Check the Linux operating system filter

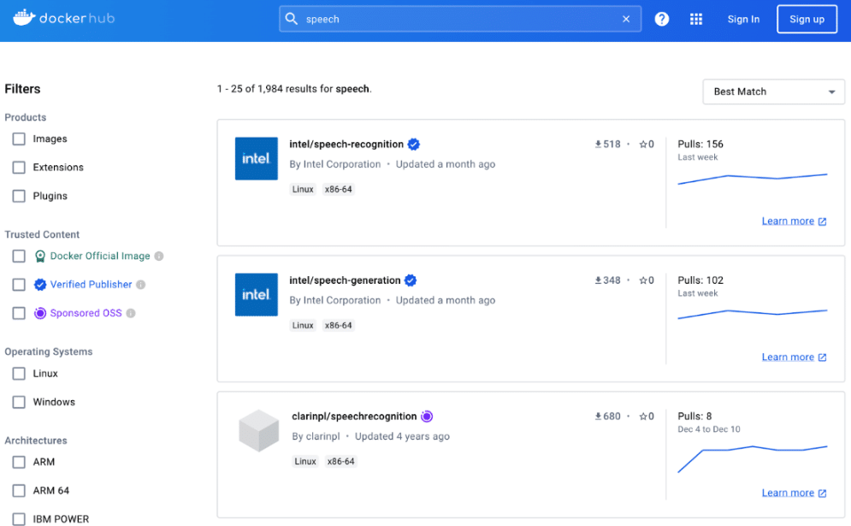click(x=19, y=374)
